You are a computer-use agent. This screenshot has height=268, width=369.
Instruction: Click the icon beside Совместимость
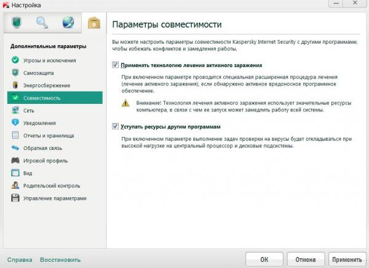click(x=15, y=98)
